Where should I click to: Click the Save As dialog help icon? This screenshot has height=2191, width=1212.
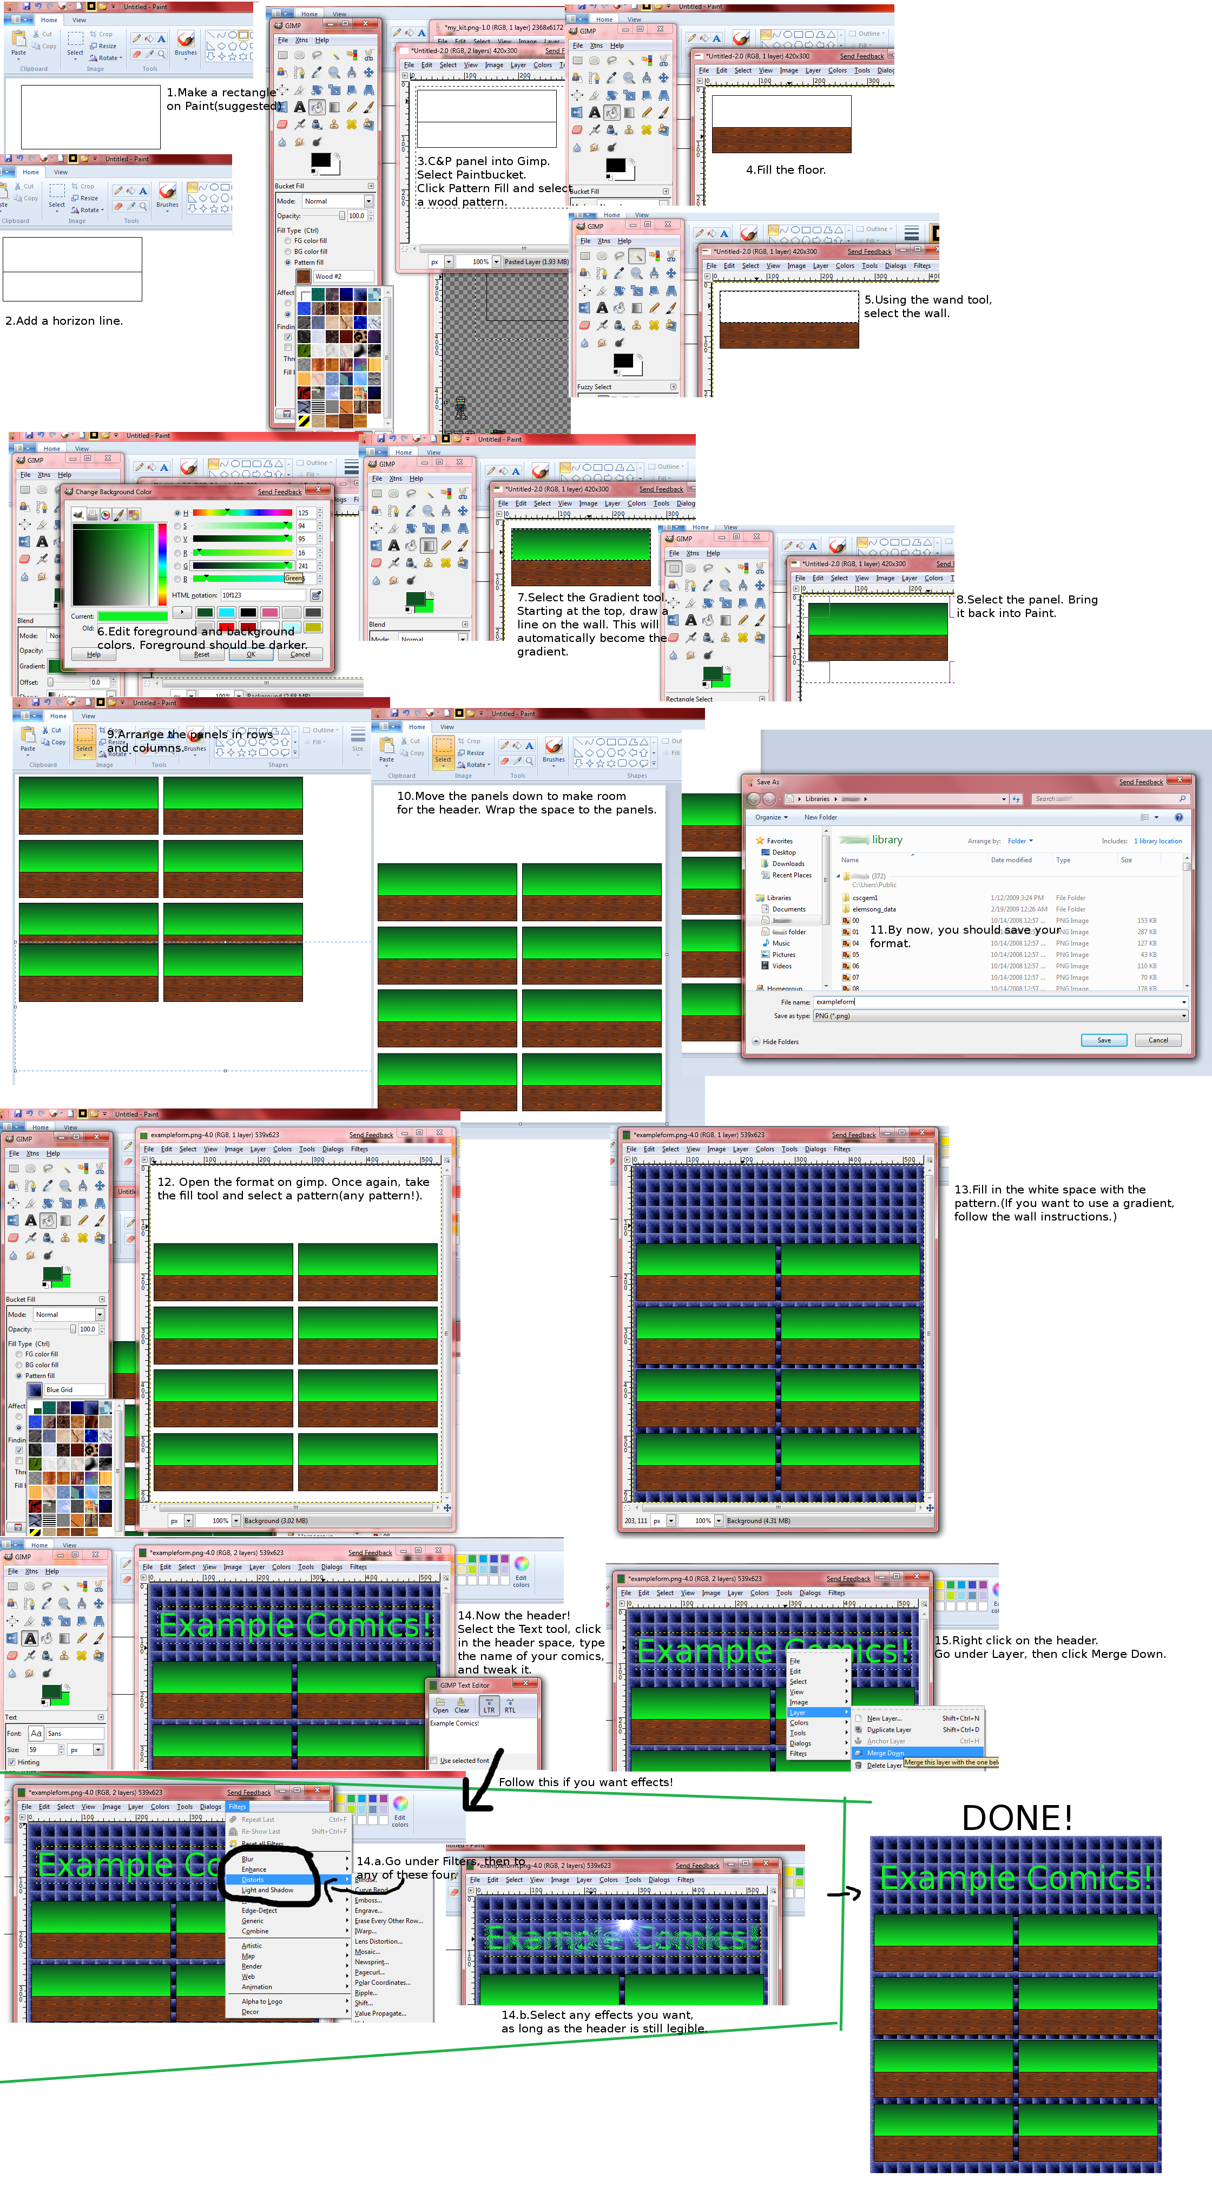pyautogui.click(x=1178, y=817)
